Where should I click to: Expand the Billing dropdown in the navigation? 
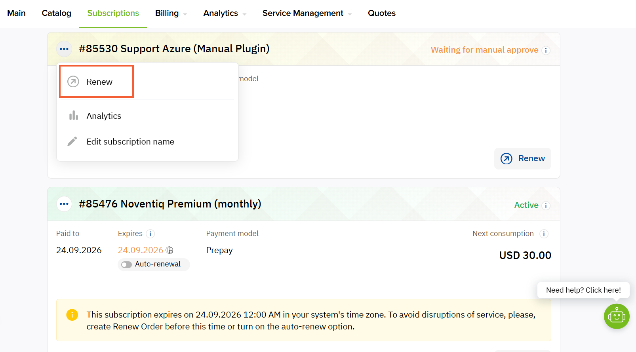point(171,13)
